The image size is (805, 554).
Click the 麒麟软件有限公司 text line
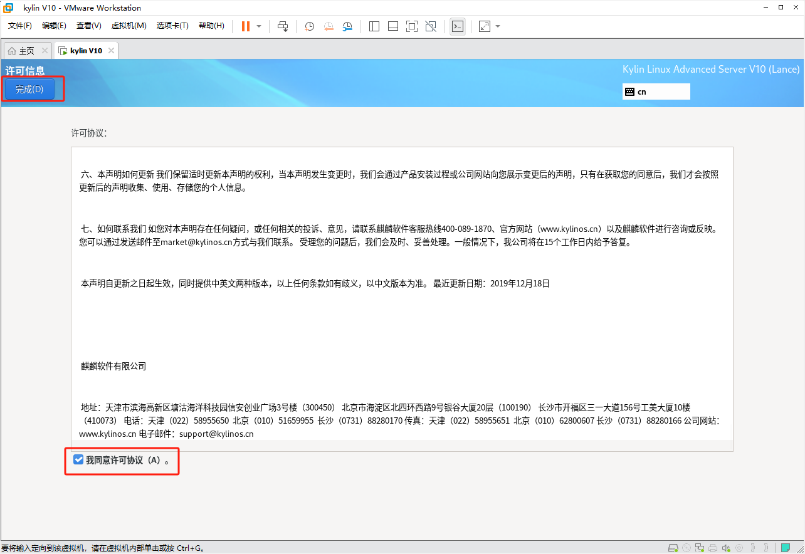(x=113, y=366)
